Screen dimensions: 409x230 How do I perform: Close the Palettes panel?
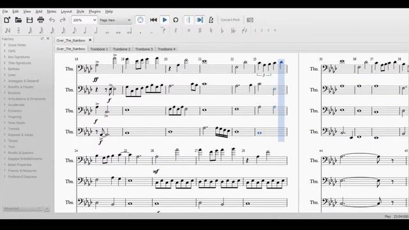point(48,38)
